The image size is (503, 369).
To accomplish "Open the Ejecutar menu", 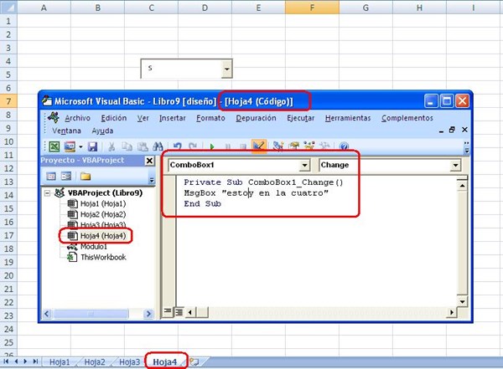I will (x=301, y=118).
